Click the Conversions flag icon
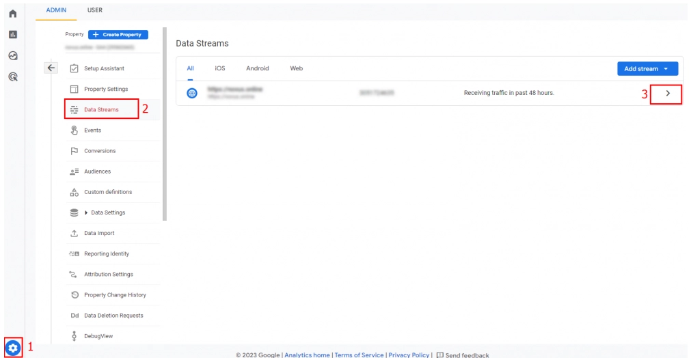Image resolution: width=691 pixels, height=358 pixels. click(74, 150)
